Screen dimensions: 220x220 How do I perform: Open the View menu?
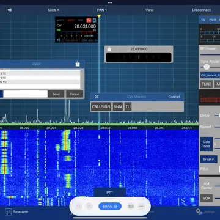point(149,10)
